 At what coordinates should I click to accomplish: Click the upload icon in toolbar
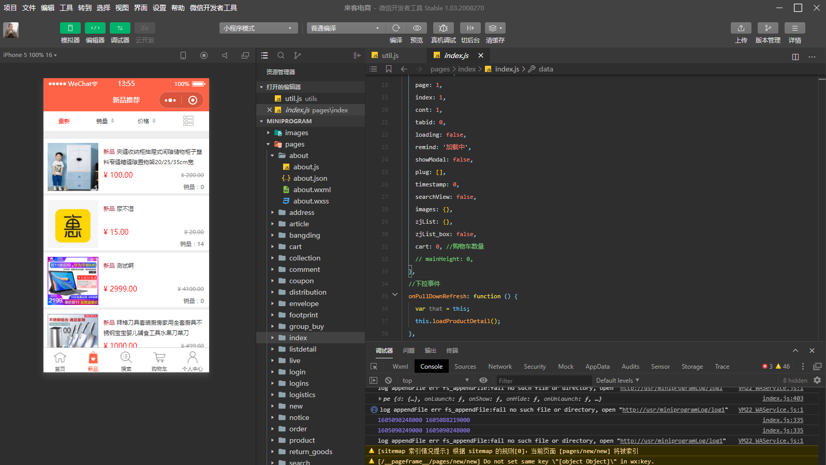tap(741, 28)
